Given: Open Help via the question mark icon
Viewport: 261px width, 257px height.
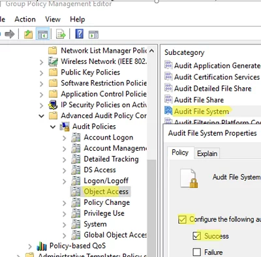Looking at the screenshot, I should click(79, 34).
